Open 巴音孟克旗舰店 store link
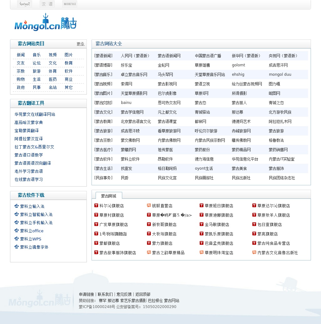The width and height of the screenshot is (321, 324). pos(219,243)
